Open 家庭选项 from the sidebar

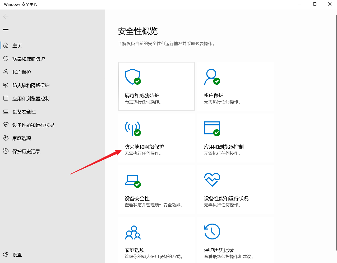22,138
